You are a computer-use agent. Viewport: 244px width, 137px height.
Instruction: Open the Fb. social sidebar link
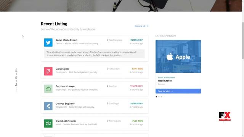(x=16, y=77)
